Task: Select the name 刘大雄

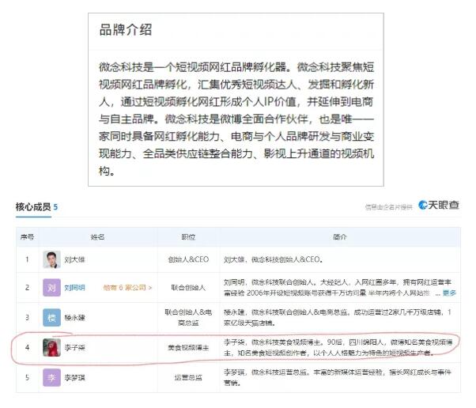Action: coord(75,259)
